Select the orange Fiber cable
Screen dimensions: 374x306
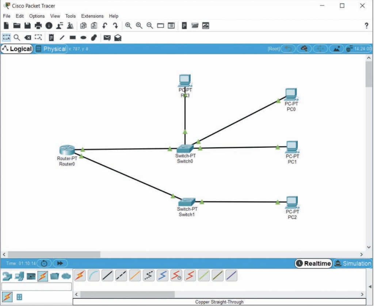click(135, 275)
